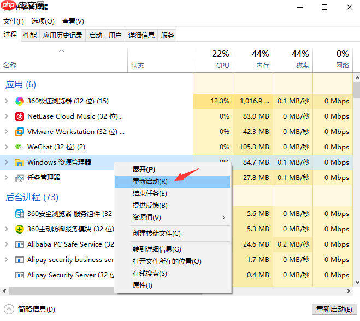The image size is (360, 321).
Task: Click the 105.3 MB memory cell
Action: click(x=253, y=147)
